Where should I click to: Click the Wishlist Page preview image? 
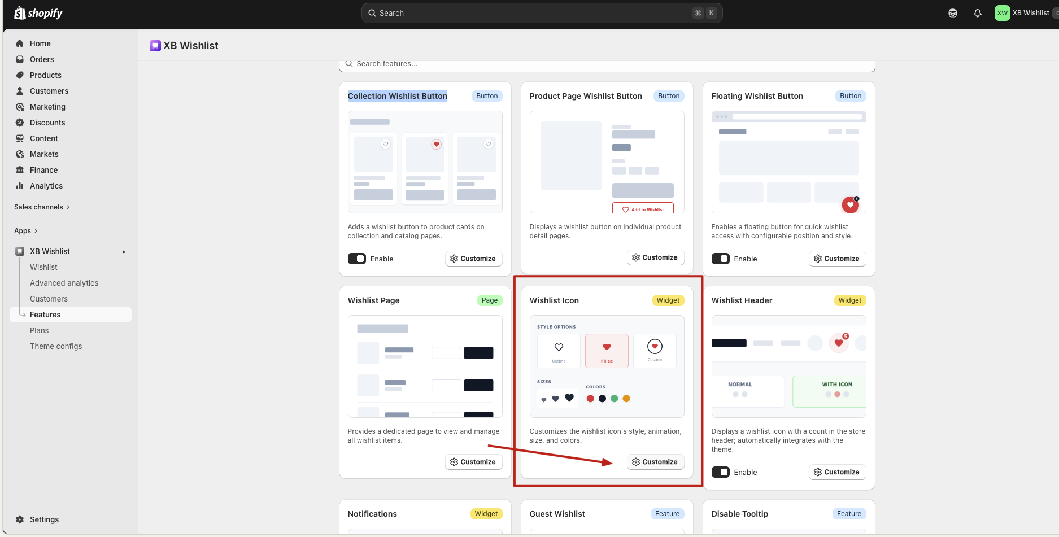coord(425,366)
